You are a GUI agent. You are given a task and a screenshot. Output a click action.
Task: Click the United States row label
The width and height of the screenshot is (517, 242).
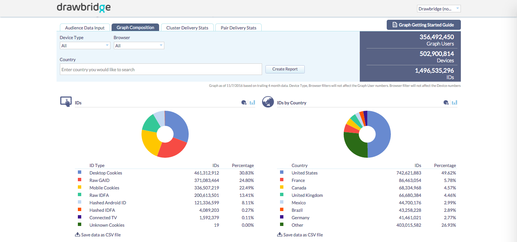point(305,173)
